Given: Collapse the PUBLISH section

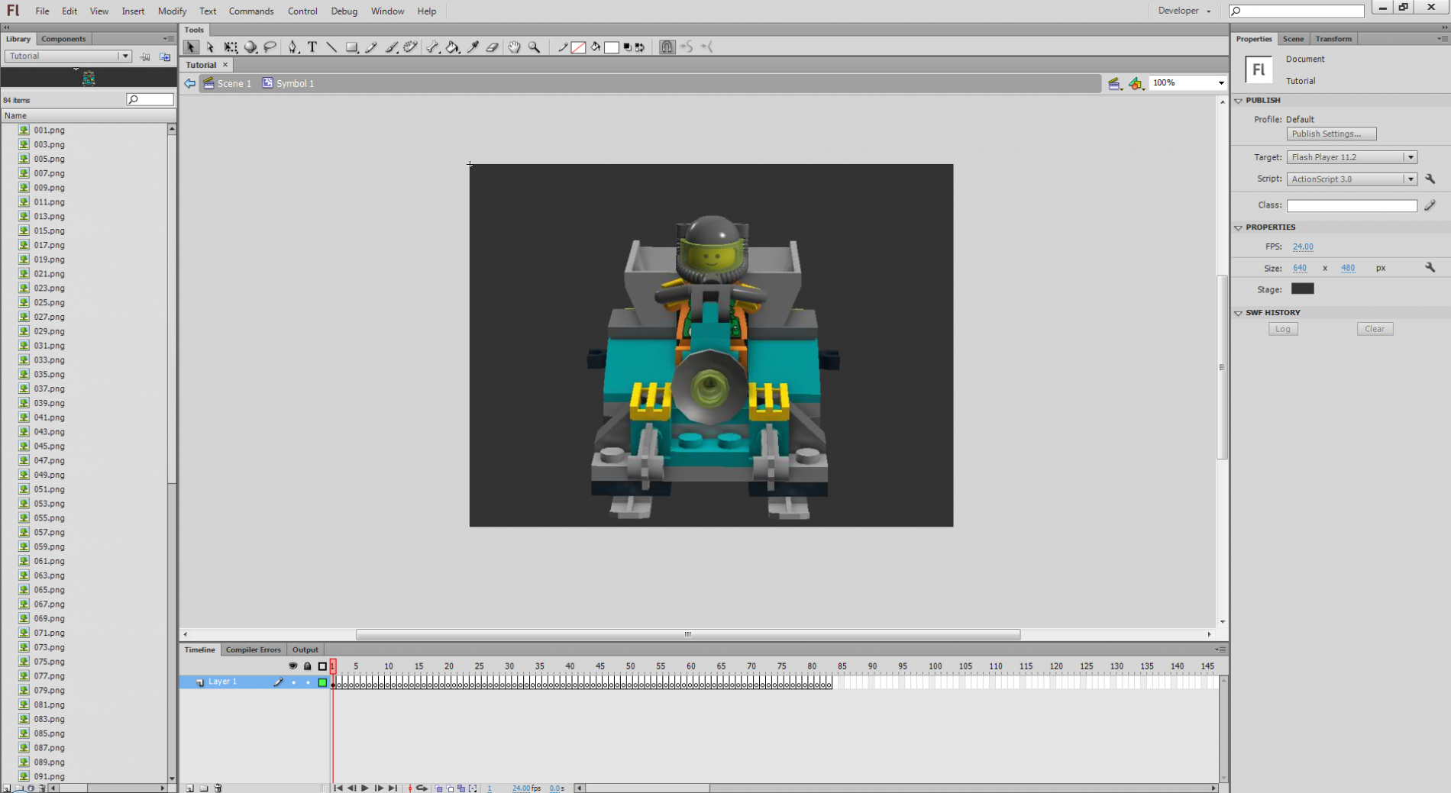Looking at the screenshot, I should 1239,100.
